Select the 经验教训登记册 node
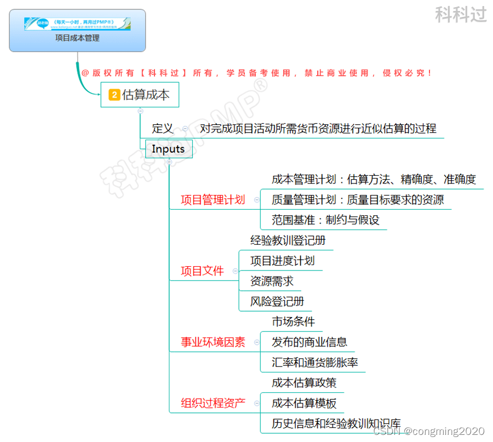The image size is (493, 442). coord(286,240)
